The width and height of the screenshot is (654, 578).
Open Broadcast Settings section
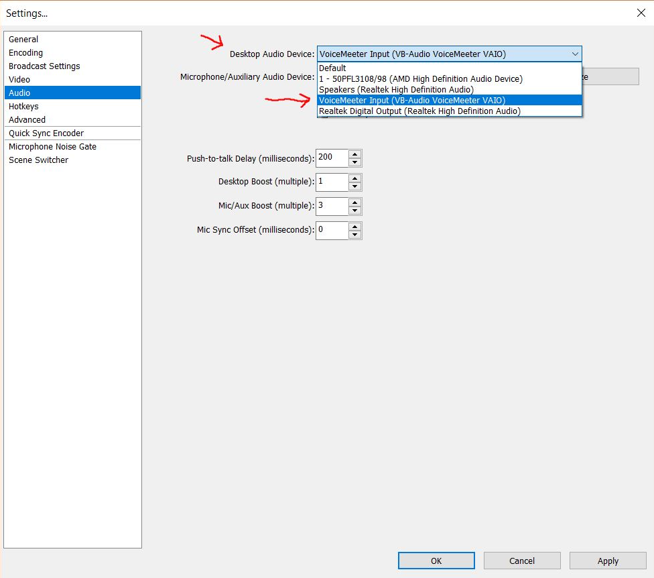[72, 66]
